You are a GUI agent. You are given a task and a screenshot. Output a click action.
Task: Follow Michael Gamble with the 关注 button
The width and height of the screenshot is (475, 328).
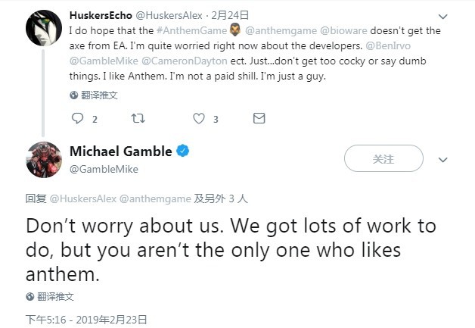[x=383, y=159]
